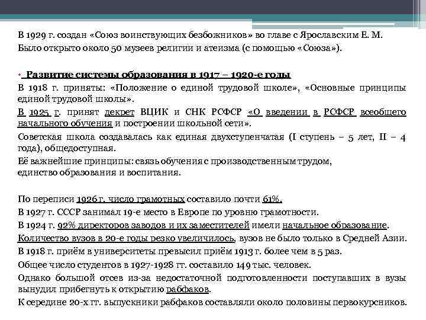426x320 pixels.
Task: Click the phrase 'вузов не было только в Средней Азии.'
Action: point(322,238)
